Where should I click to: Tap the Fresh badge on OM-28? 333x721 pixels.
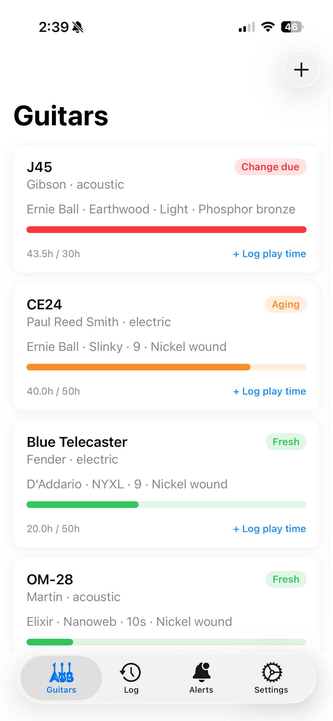(286, 579)
